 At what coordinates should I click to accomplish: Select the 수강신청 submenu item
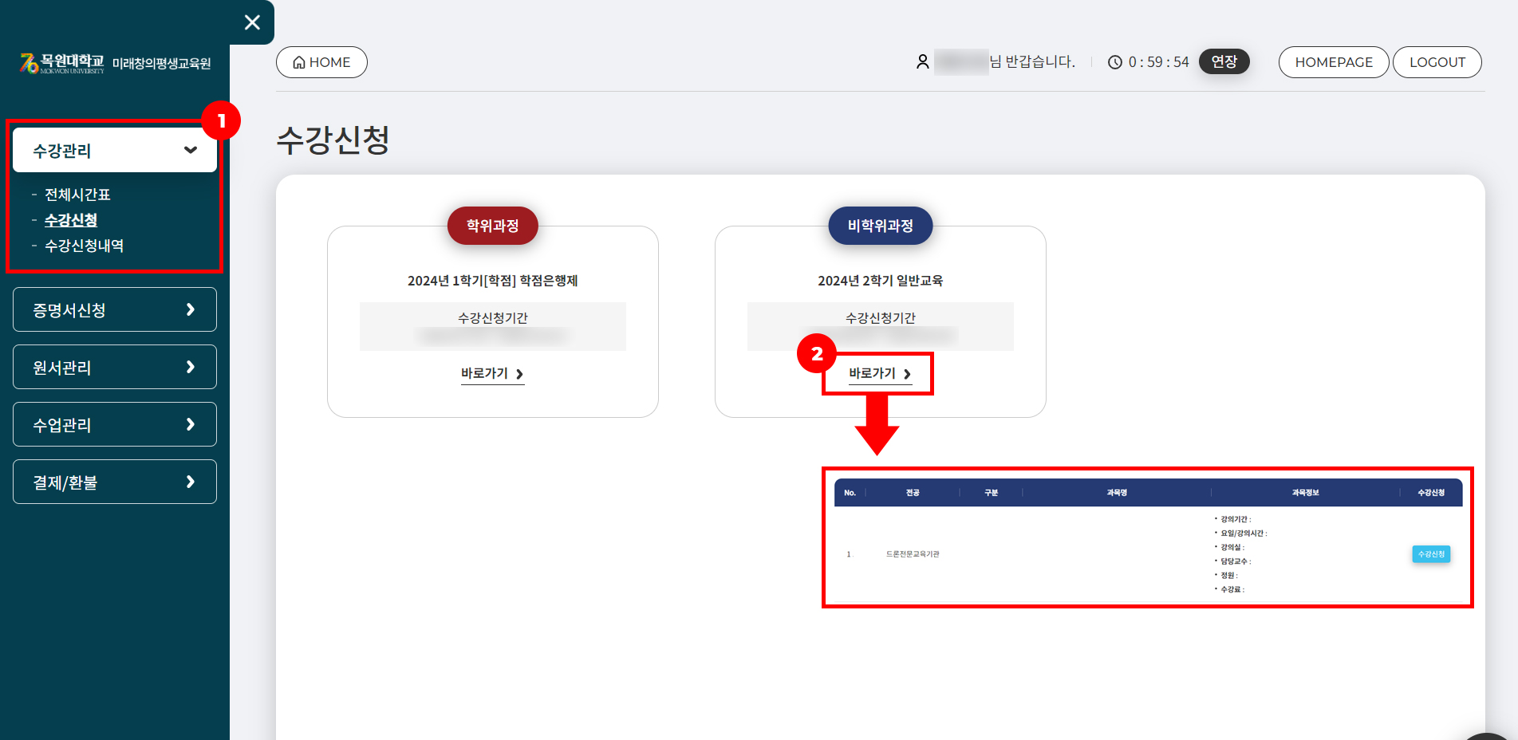pos(71,220)
